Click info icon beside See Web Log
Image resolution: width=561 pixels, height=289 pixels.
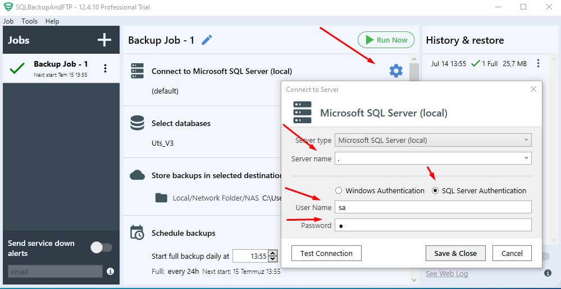pos(548,273)
